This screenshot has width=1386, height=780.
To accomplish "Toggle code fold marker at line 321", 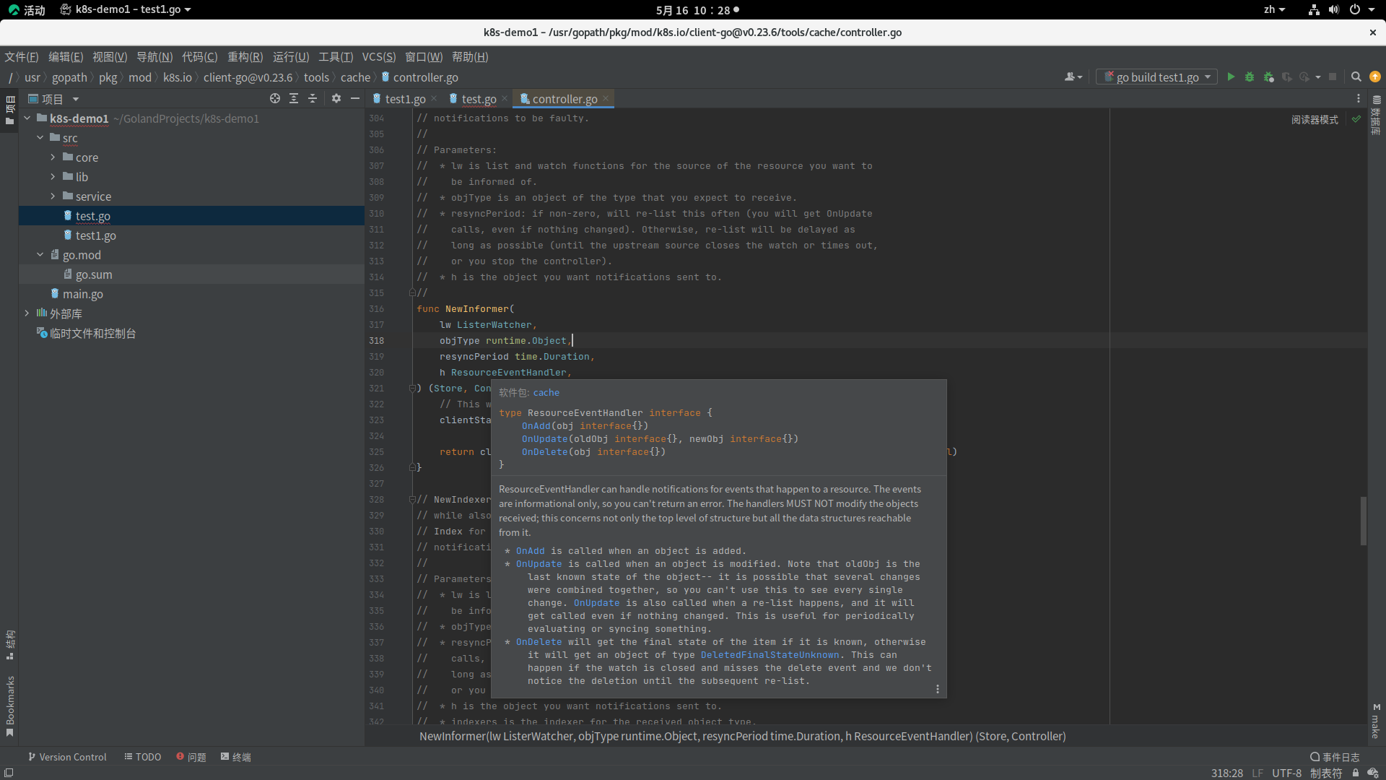I will click(x=412, y=389).
